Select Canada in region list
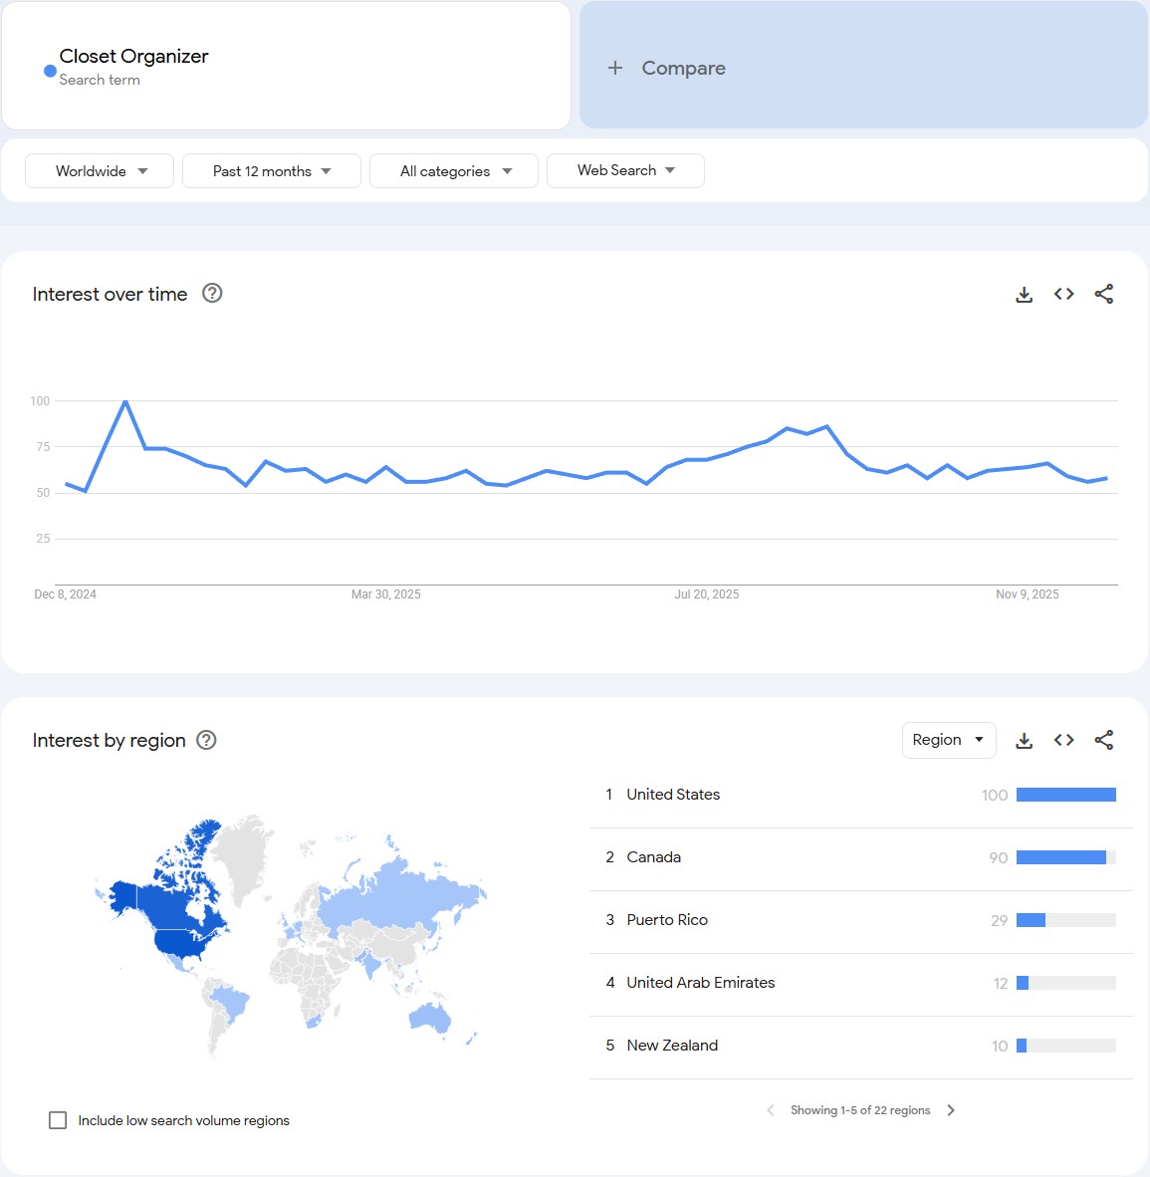 [x=654, y=857]
